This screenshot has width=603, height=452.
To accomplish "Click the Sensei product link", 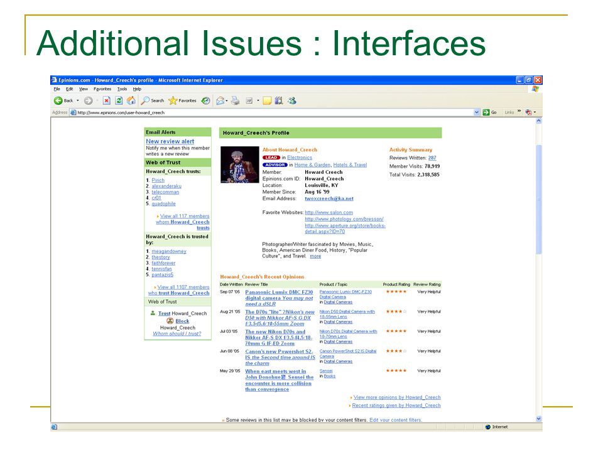I will (x=326, y=371).
